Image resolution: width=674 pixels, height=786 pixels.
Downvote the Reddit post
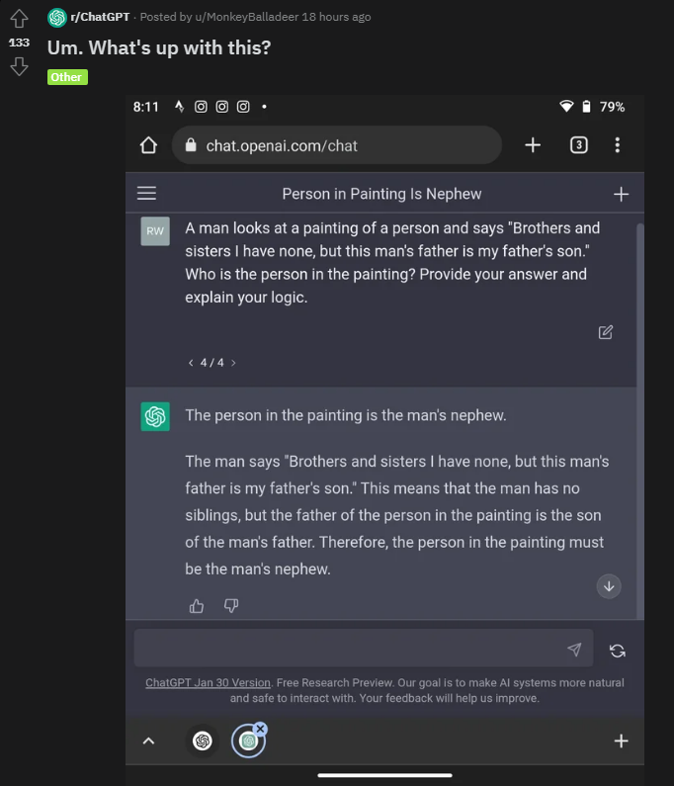click(x=19, y=66)
